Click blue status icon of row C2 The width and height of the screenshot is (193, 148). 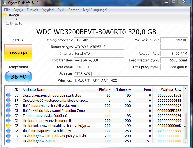point(8,115)
